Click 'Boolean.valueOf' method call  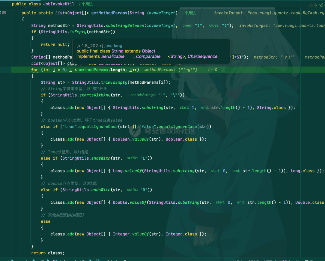[x=131, y=139]
